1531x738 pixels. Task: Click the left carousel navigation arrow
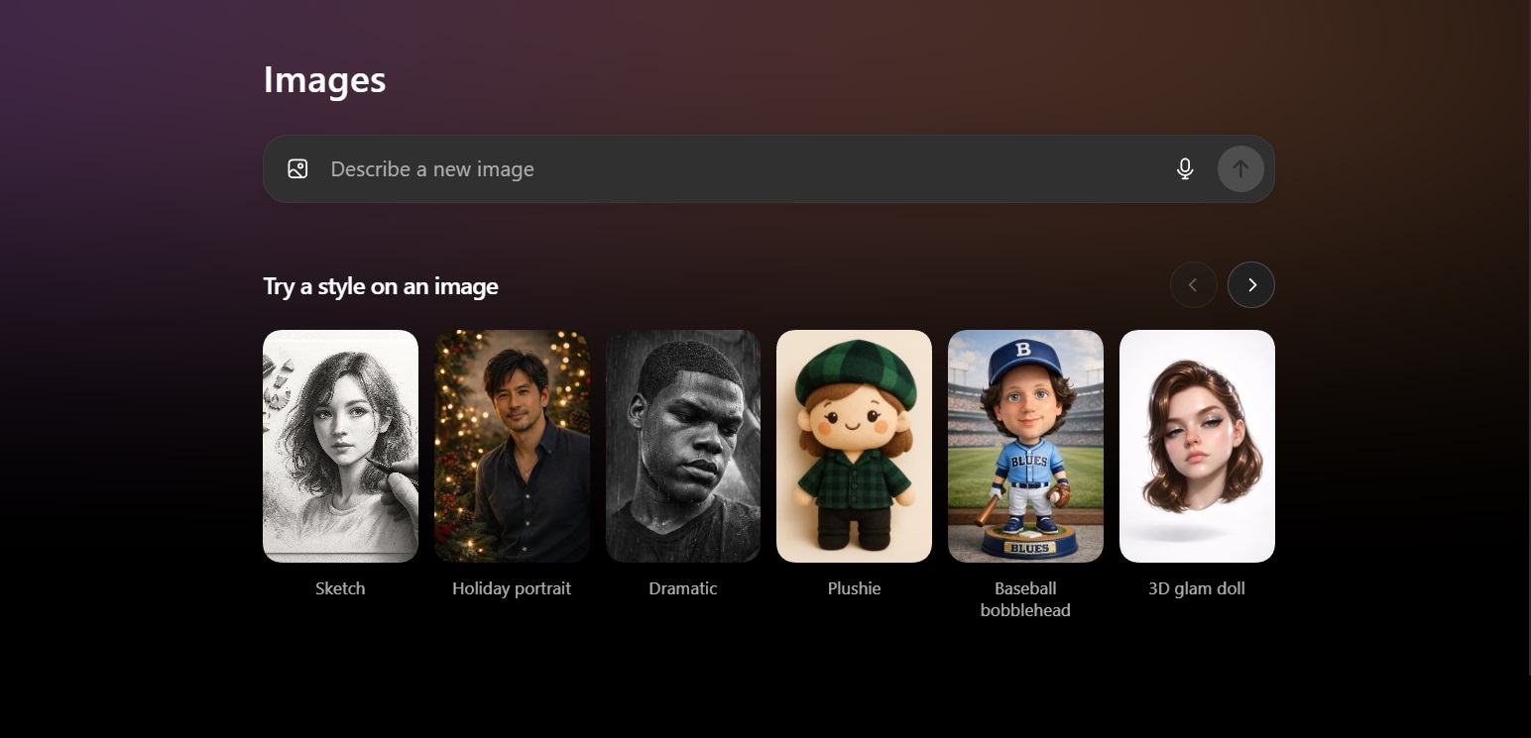tap(1193, 284)
